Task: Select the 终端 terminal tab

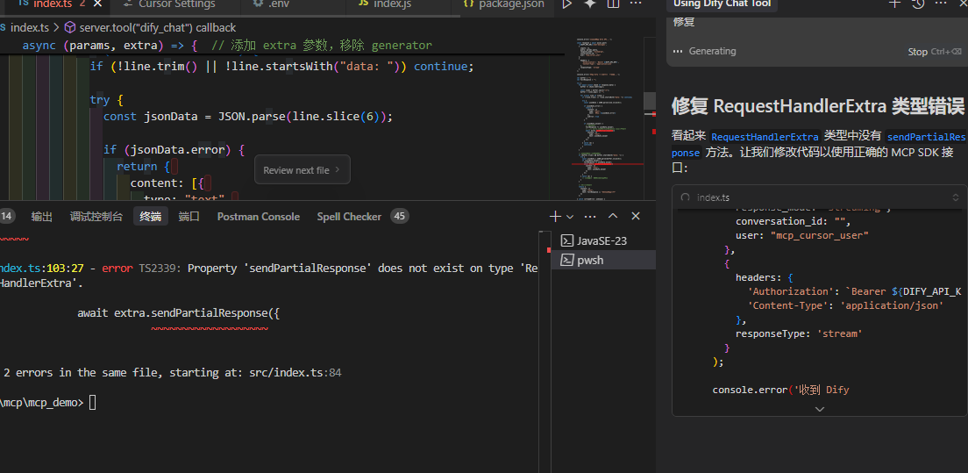Action: 151,217
